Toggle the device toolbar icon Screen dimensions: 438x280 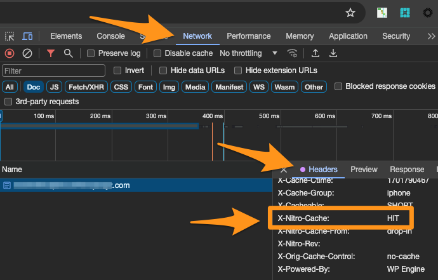tap(27, 37)
